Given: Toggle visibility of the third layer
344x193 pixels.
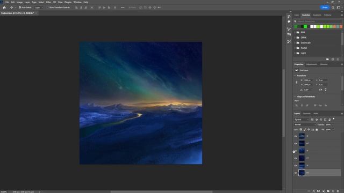Looking at the screenshot, I should click(296, 151).
